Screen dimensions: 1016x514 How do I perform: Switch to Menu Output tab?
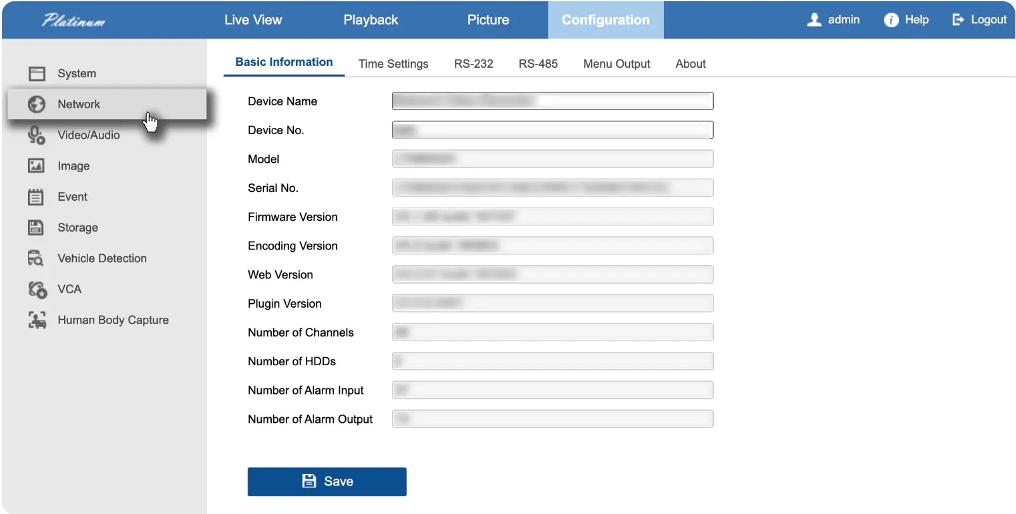tap(617, 64)
